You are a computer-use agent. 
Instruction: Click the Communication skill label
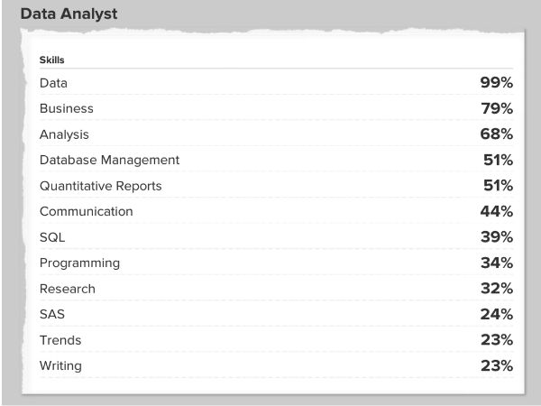coord(86,211)
